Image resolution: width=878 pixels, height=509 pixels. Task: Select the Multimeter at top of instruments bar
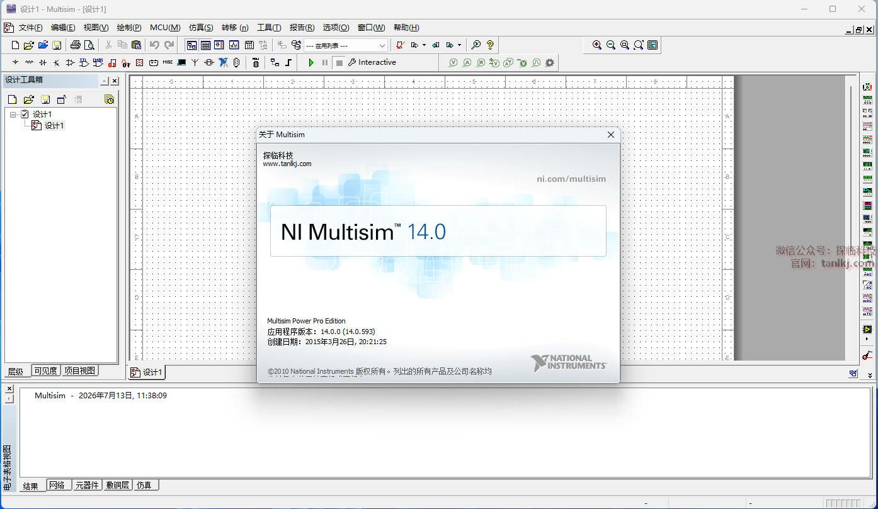(867, 86)
